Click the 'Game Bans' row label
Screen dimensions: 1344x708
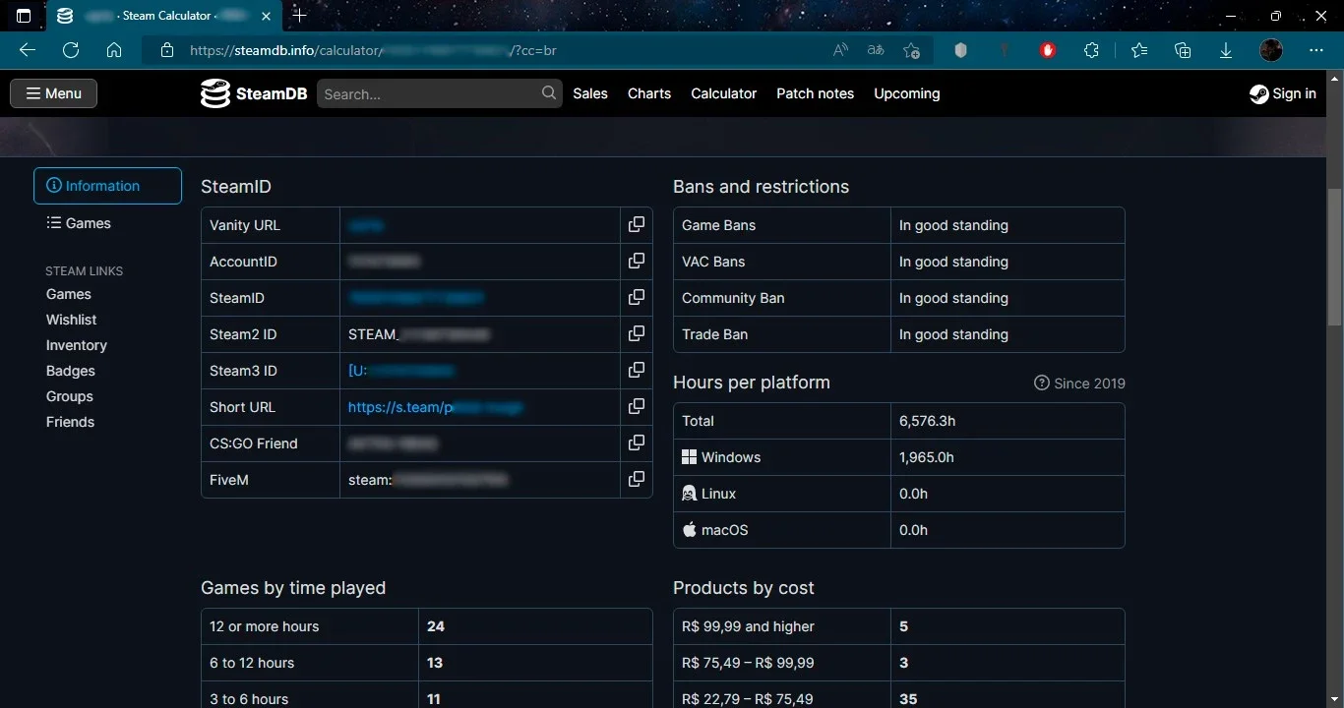pyautogui.click(x=719, y=225)
